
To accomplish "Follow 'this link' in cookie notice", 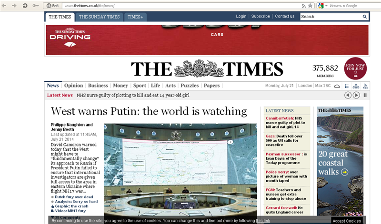I will click(x=263, y=221).
